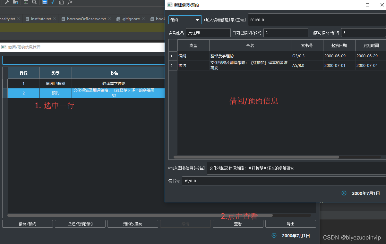The image size is (386, 244).
Task: Click the dialog table's 预约 type cell
Action: click(193, 66)
